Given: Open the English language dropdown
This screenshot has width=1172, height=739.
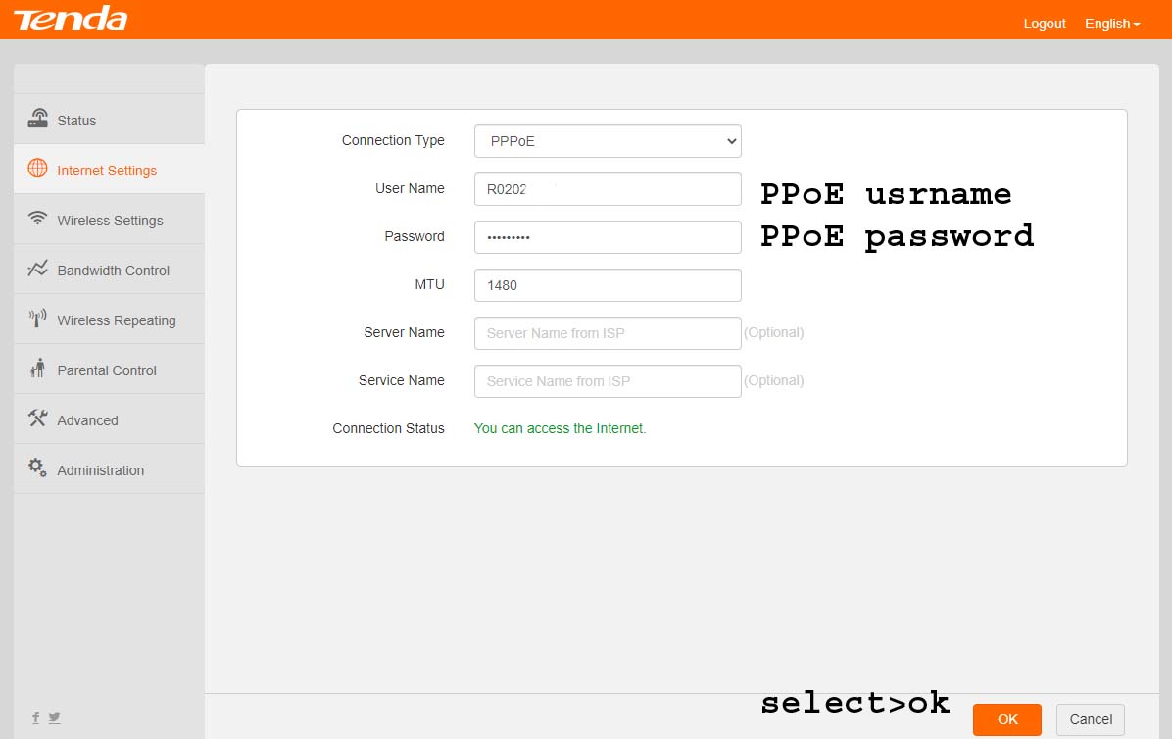Looking at the screenshot, I should 1112,24.
